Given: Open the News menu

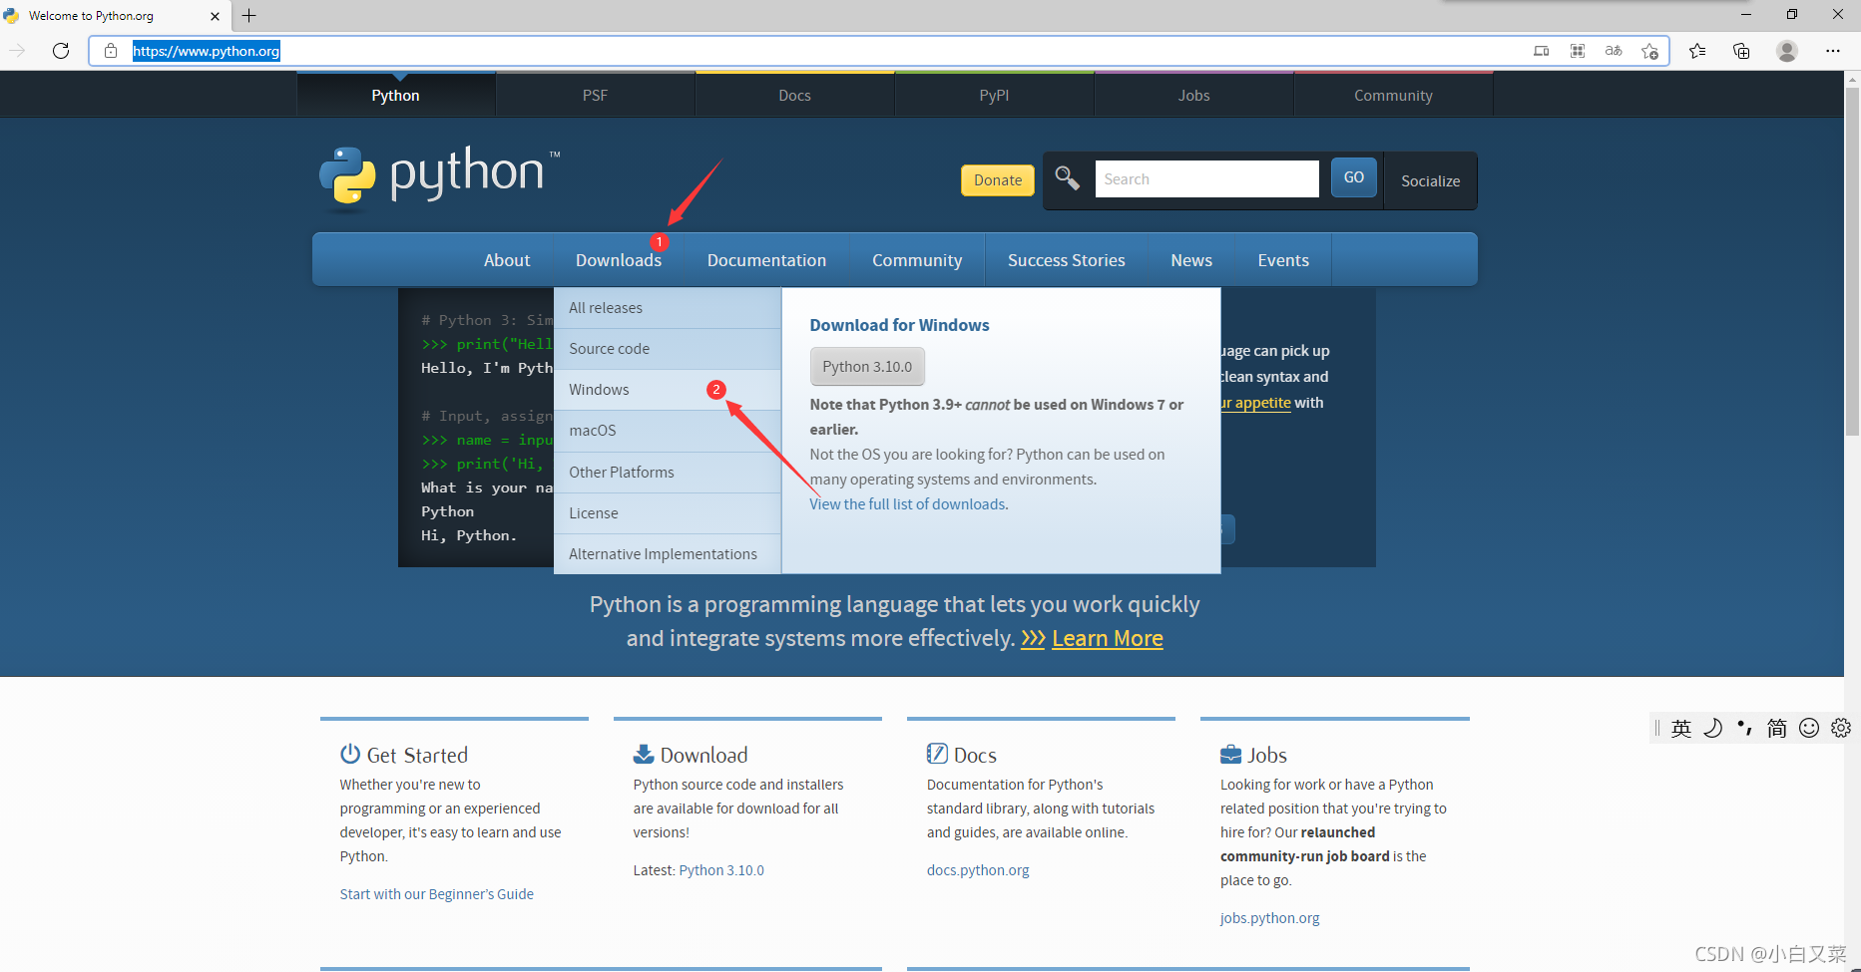Looking at the screenshot, I should (1191, 260).
